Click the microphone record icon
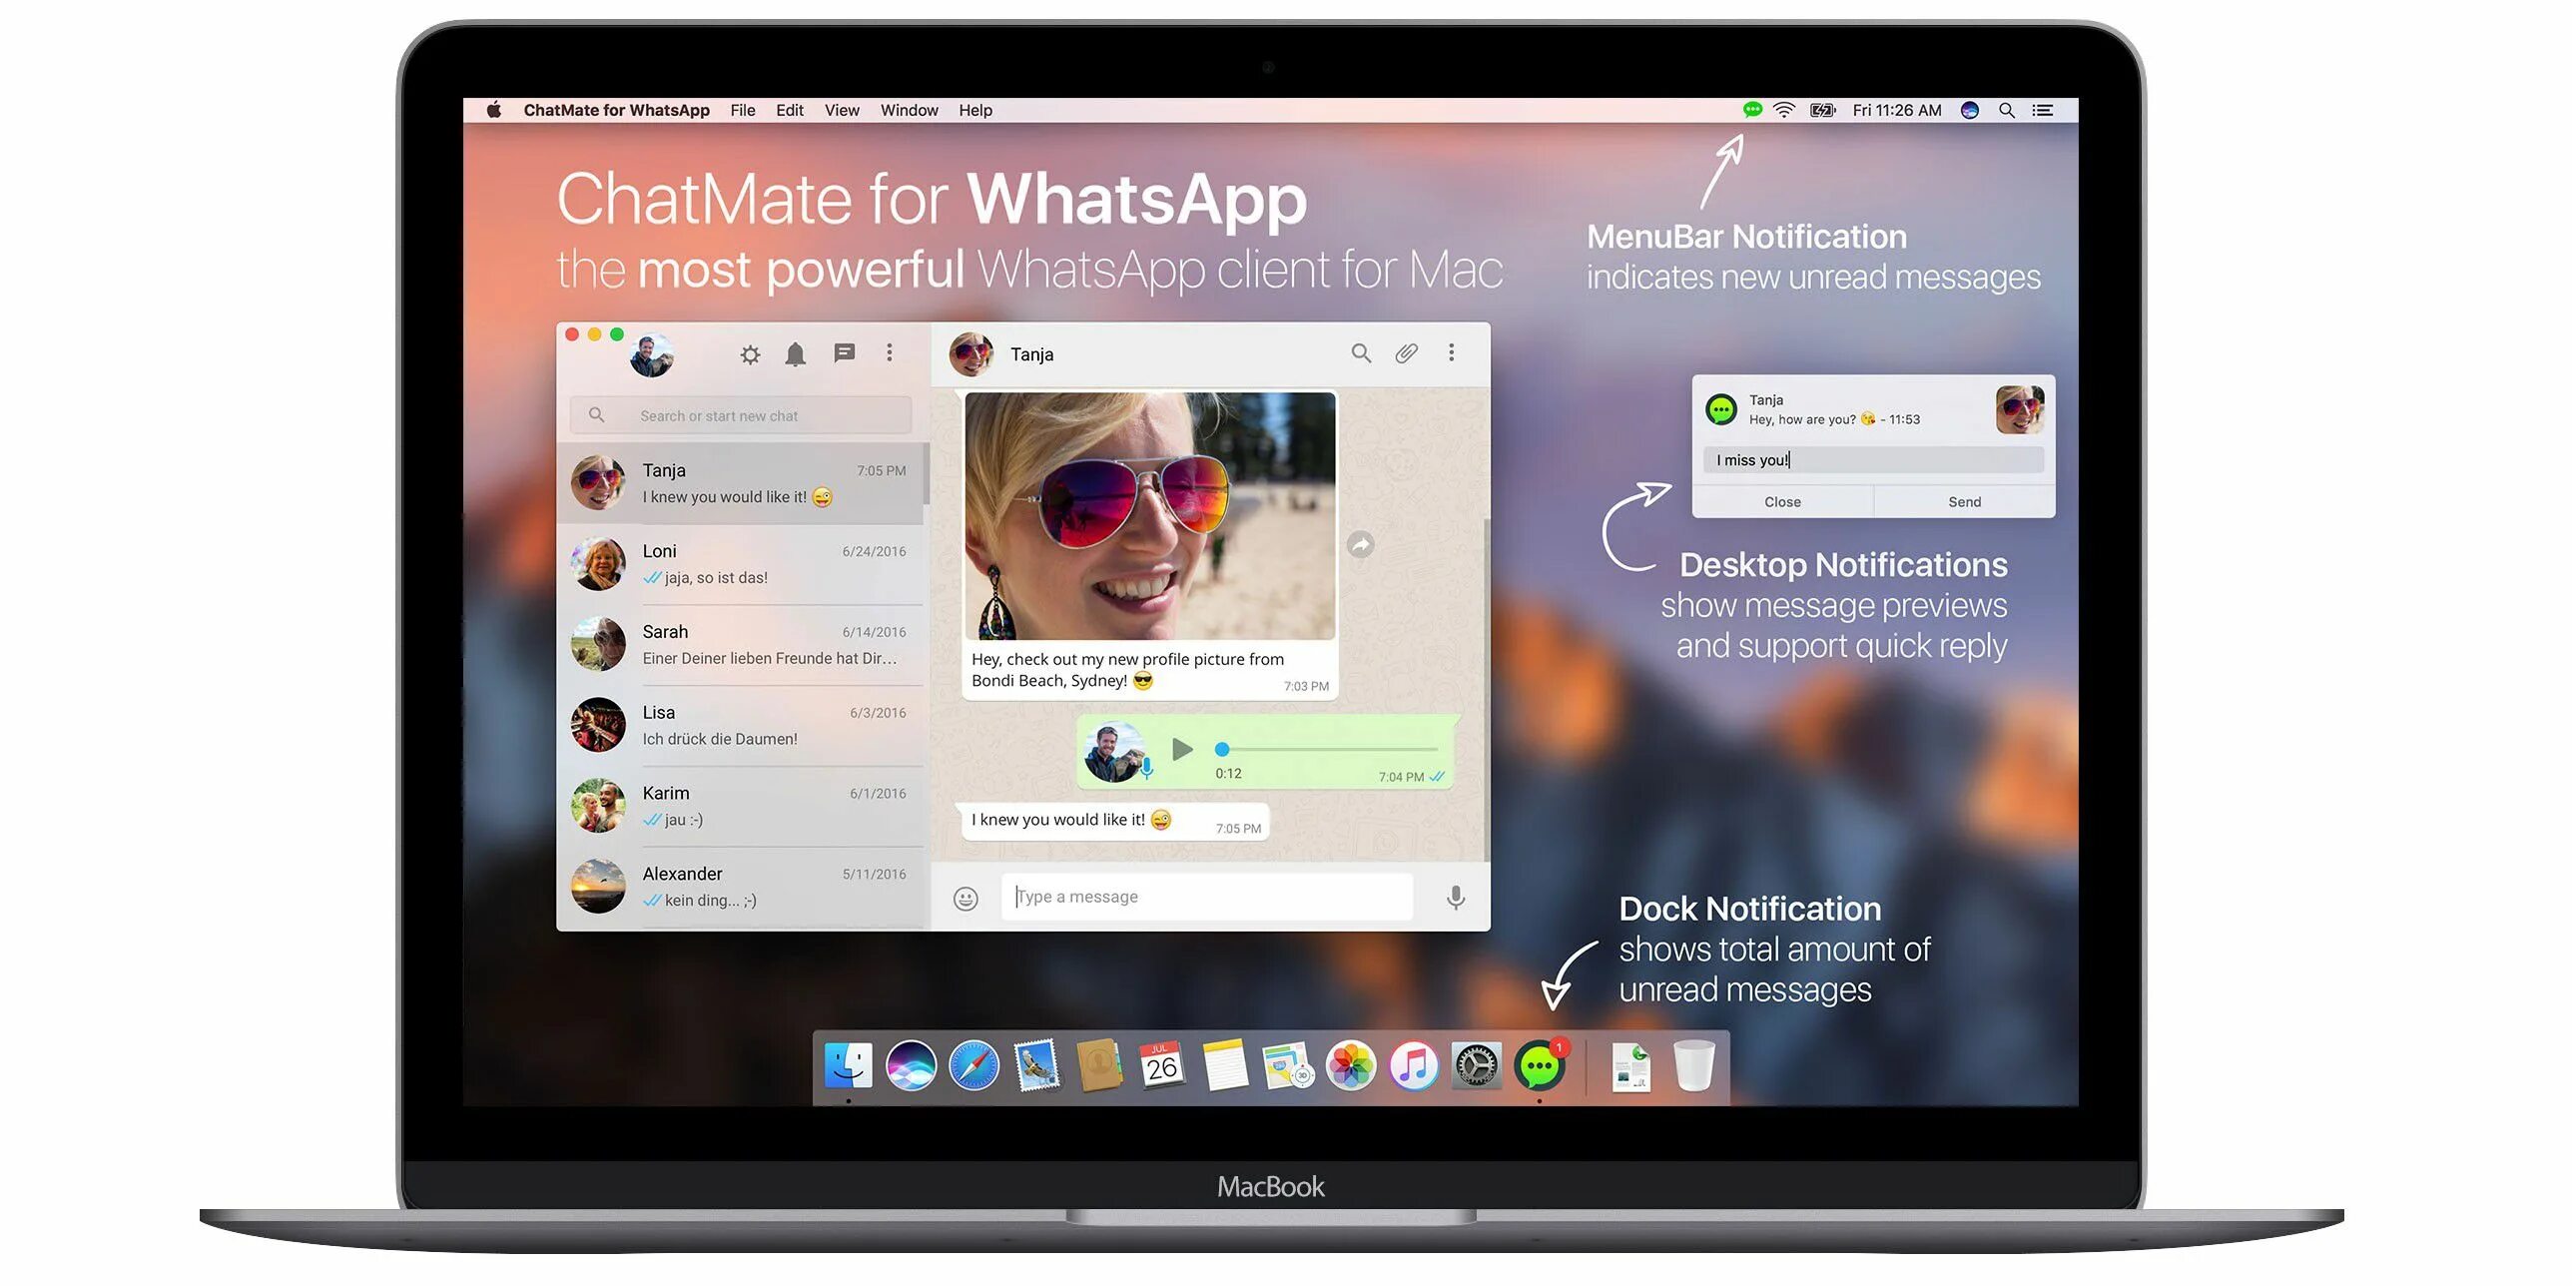The image size is (2572, 1286). 1456,898
